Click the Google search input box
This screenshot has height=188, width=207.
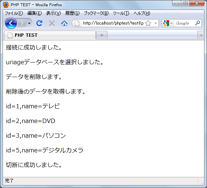pyautogui.click(x=184, y=23)
